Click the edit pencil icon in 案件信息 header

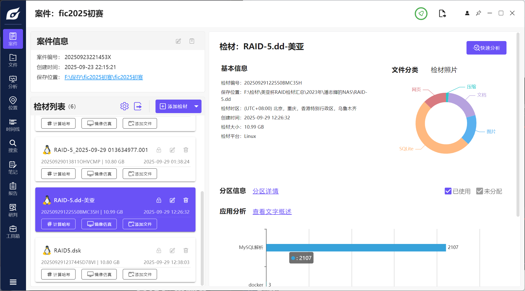coord(178,41)
